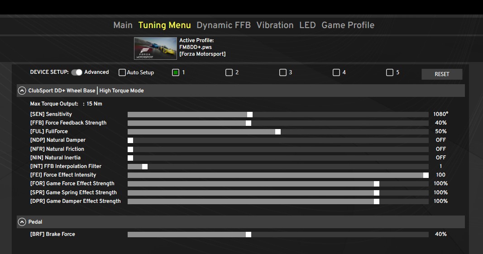The image size is (483, 254).
Task: Switch to the Dynamic FFB tab
Action: [223, 25]
